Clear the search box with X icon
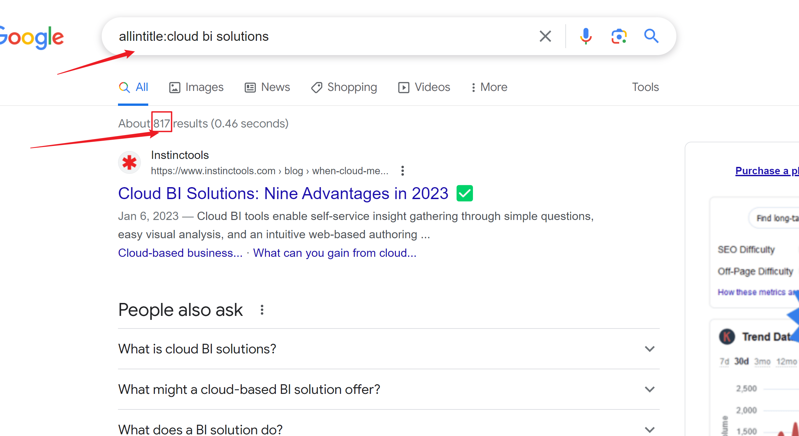 click(x=545, y=36)
